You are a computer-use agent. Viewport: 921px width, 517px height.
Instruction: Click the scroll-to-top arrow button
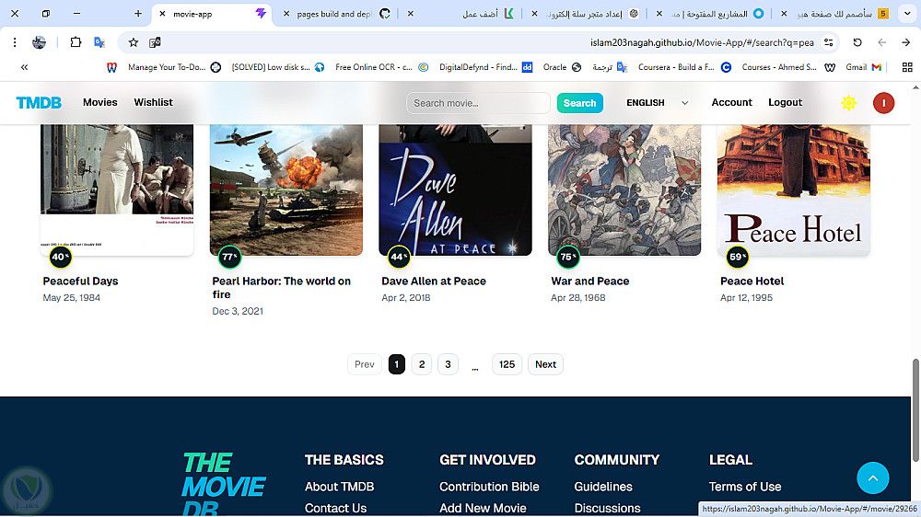873,477
